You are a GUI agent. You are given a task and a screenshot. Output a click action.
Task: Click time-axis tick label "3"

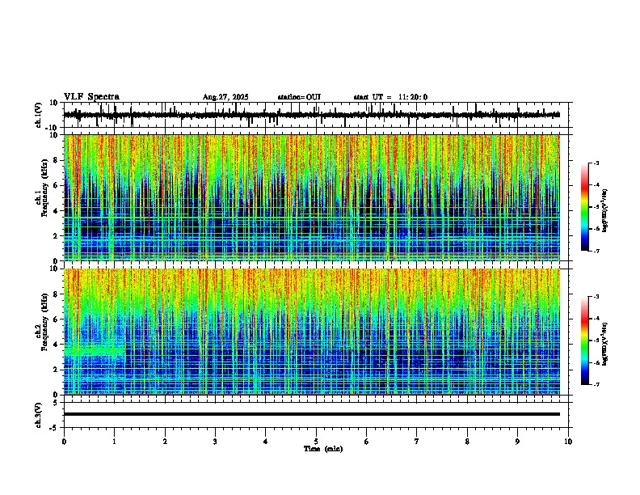pos(215,442)
